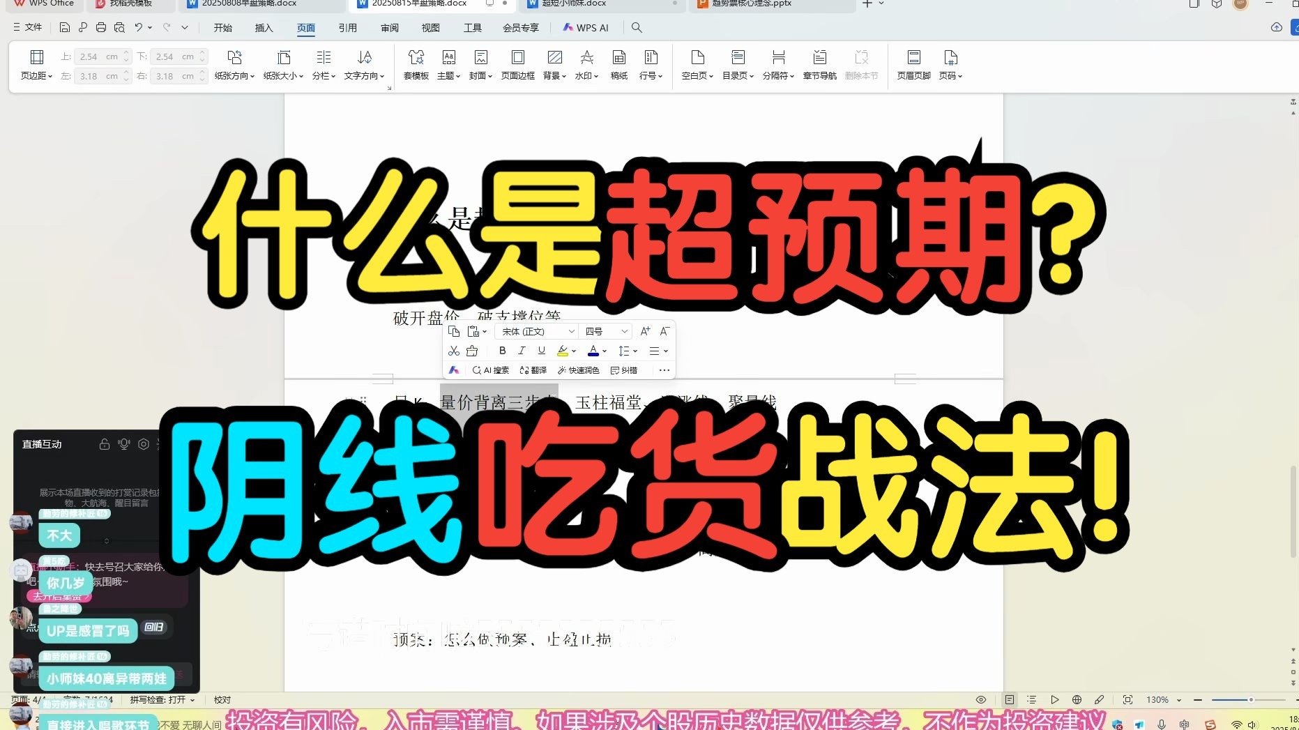Click the settings gear in 直播互动 panel

[144, 444]
